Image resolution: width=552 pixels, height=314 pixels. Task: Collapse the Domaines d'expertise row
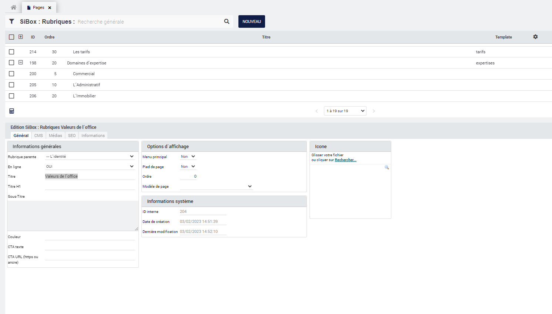point(21,63)
